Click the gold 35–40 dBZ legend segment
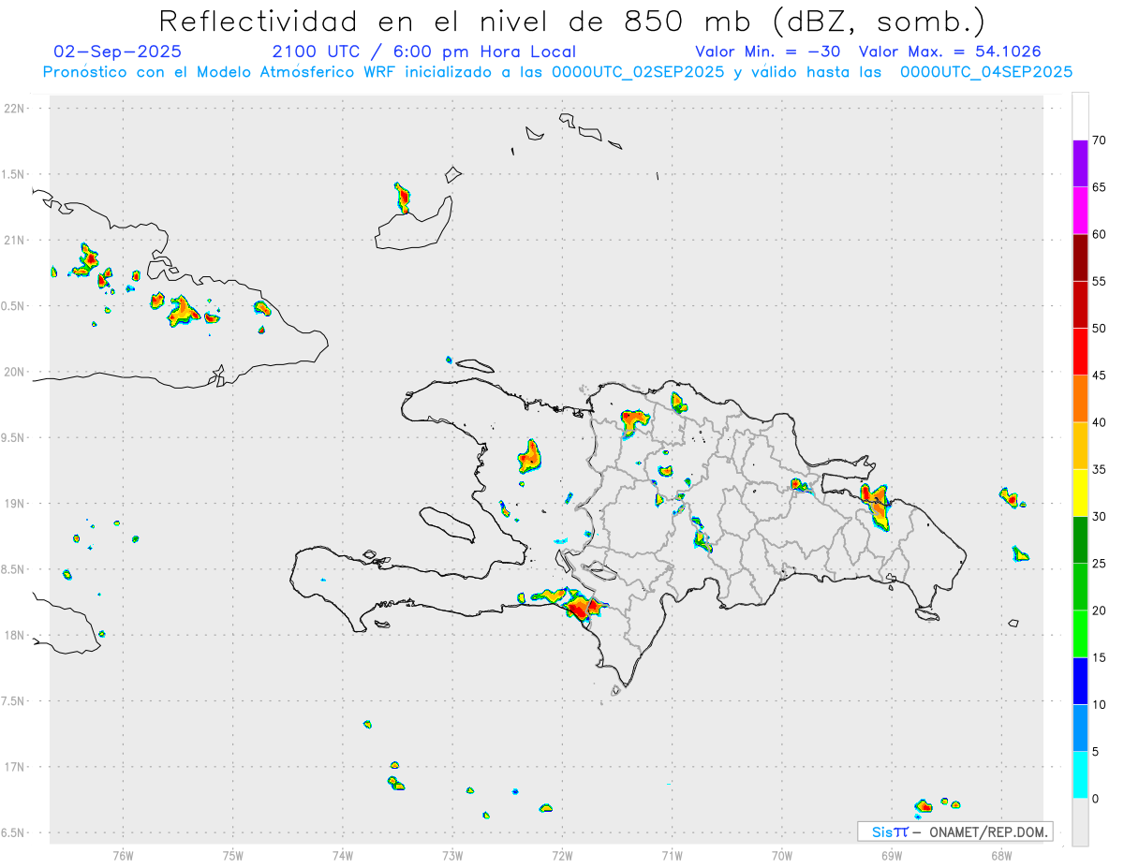This screenshot has width=1124, height=868. pyautogui.click(x=1080, y=446)
